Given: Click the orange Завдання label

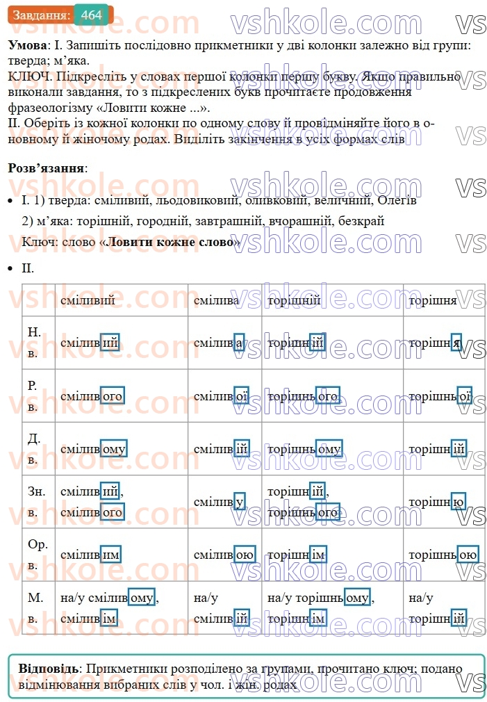Looking at the screenshot, I should [41, 15].
